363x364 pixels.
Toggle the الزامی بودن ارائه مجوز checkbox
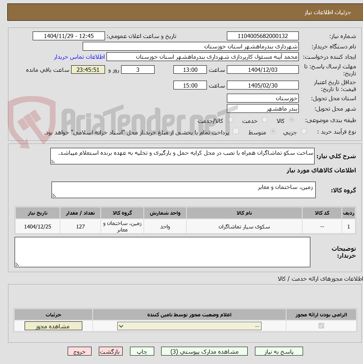click(321, 326)
